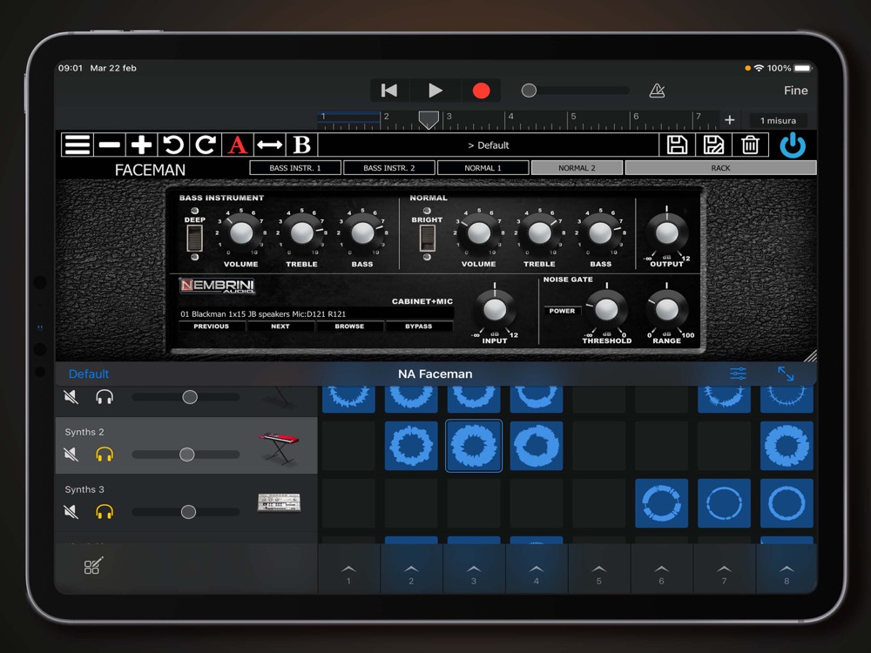Flip the BRIGHT switch on Normal channel

tap(427, 239)
